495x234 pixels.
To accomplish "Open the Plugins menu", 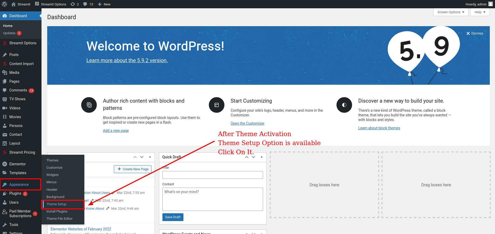I will pos(21,193).
